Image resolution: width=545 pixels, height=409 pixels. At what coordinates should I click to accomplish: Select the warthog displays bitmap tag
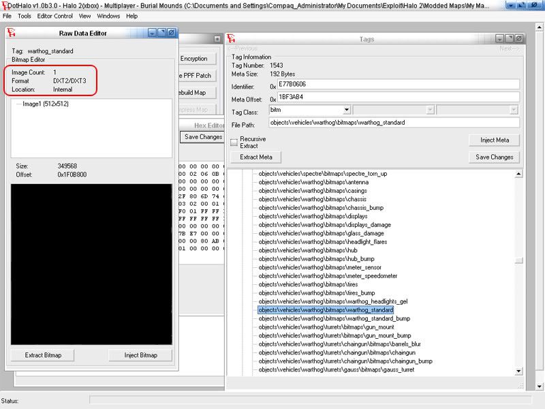(x=313, y=216)
